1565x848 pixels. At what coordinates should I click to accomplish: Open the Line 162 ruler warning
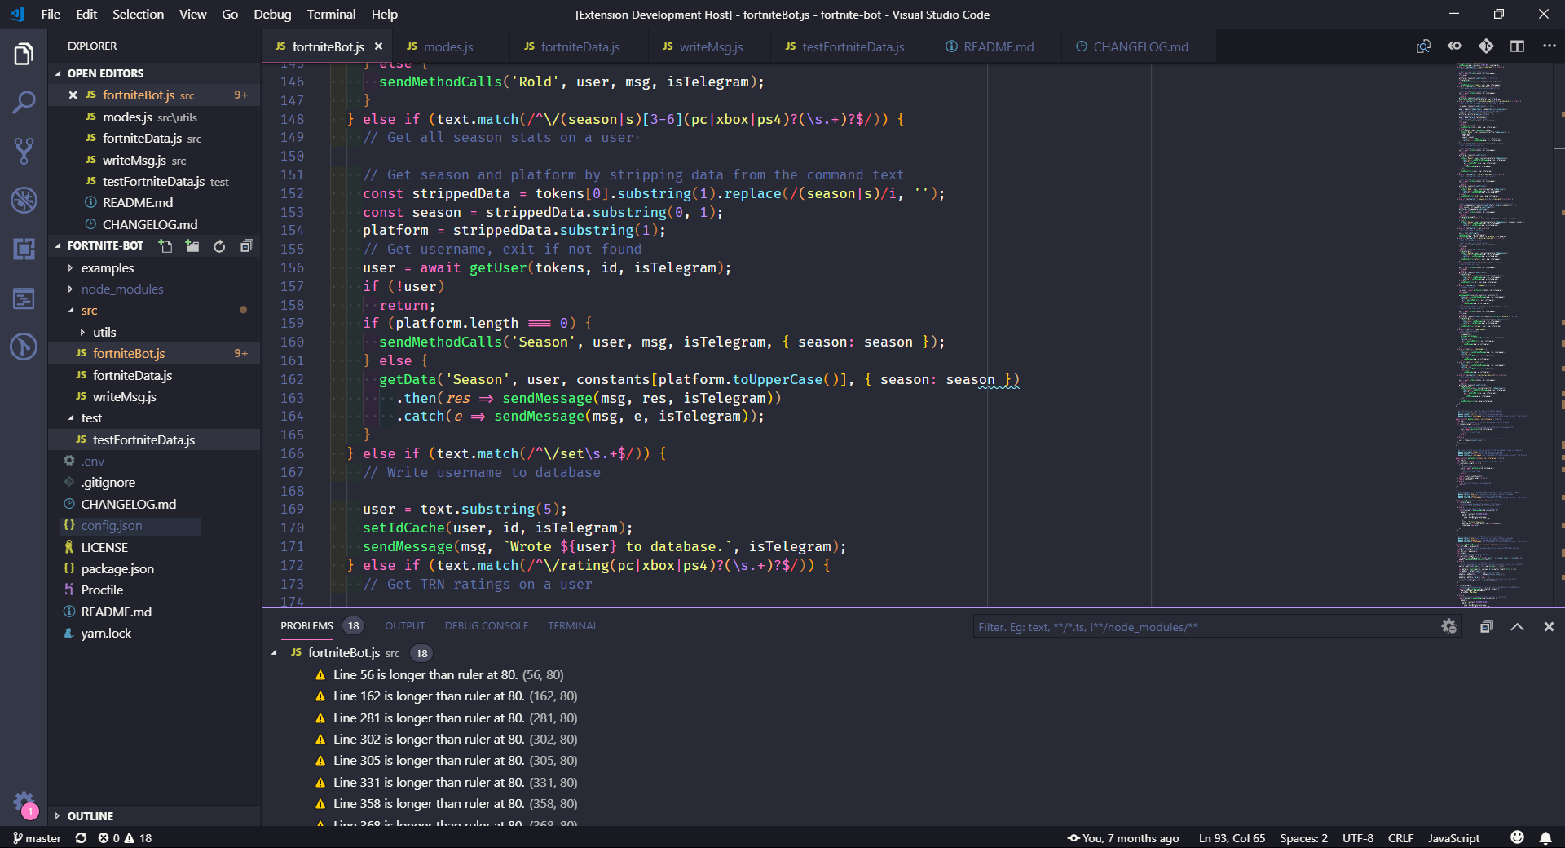click(x=455, y=696)
